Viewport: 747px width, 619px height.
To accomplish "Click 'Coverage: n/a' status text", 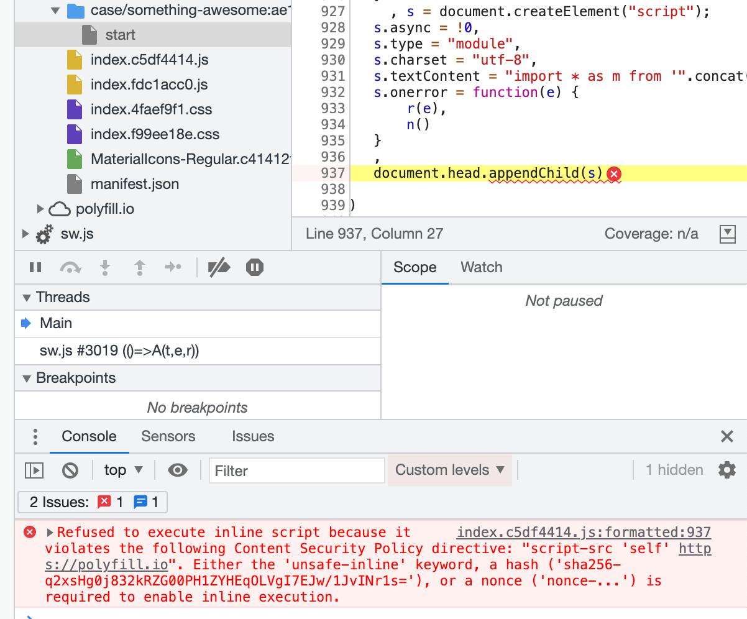I will [651, 234].
